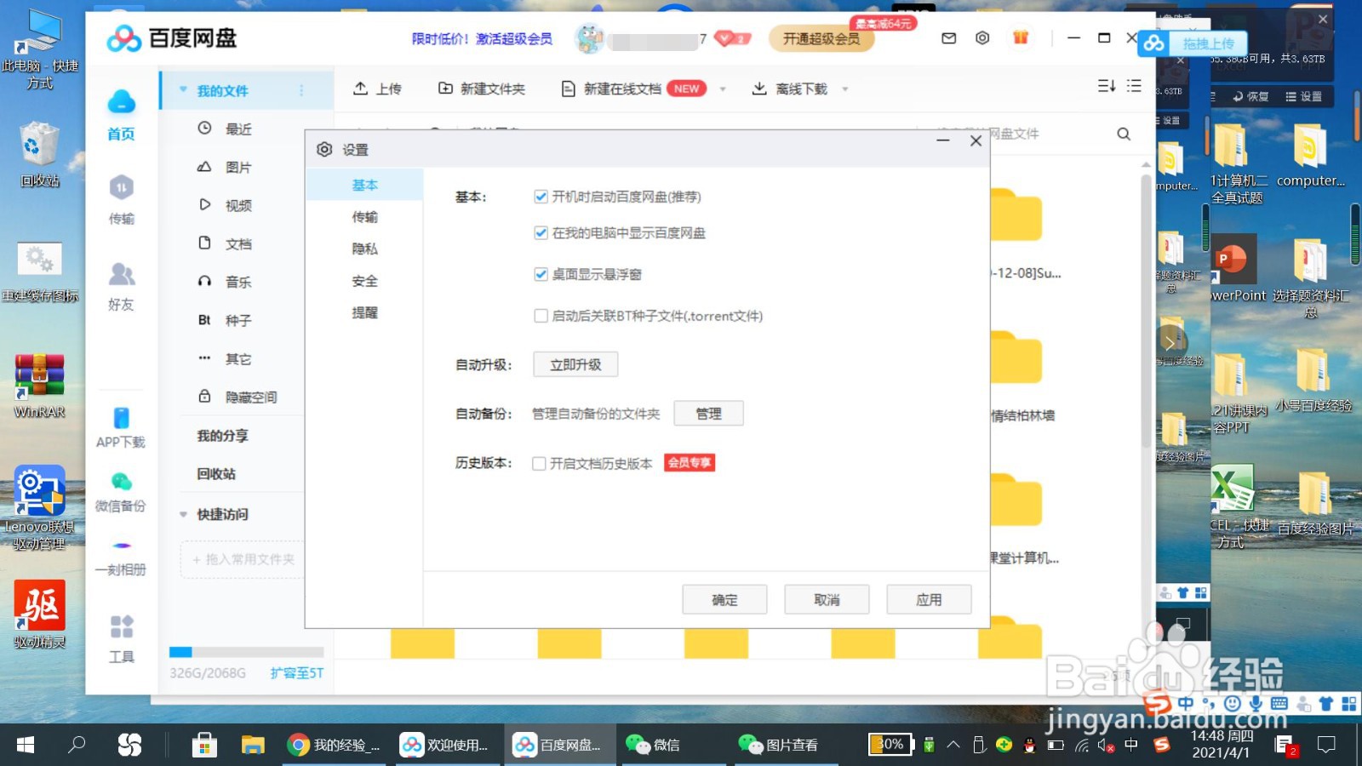Screen dimensions: 1362x766
Task: Open Windows Start menu
Action: point(26,745)
